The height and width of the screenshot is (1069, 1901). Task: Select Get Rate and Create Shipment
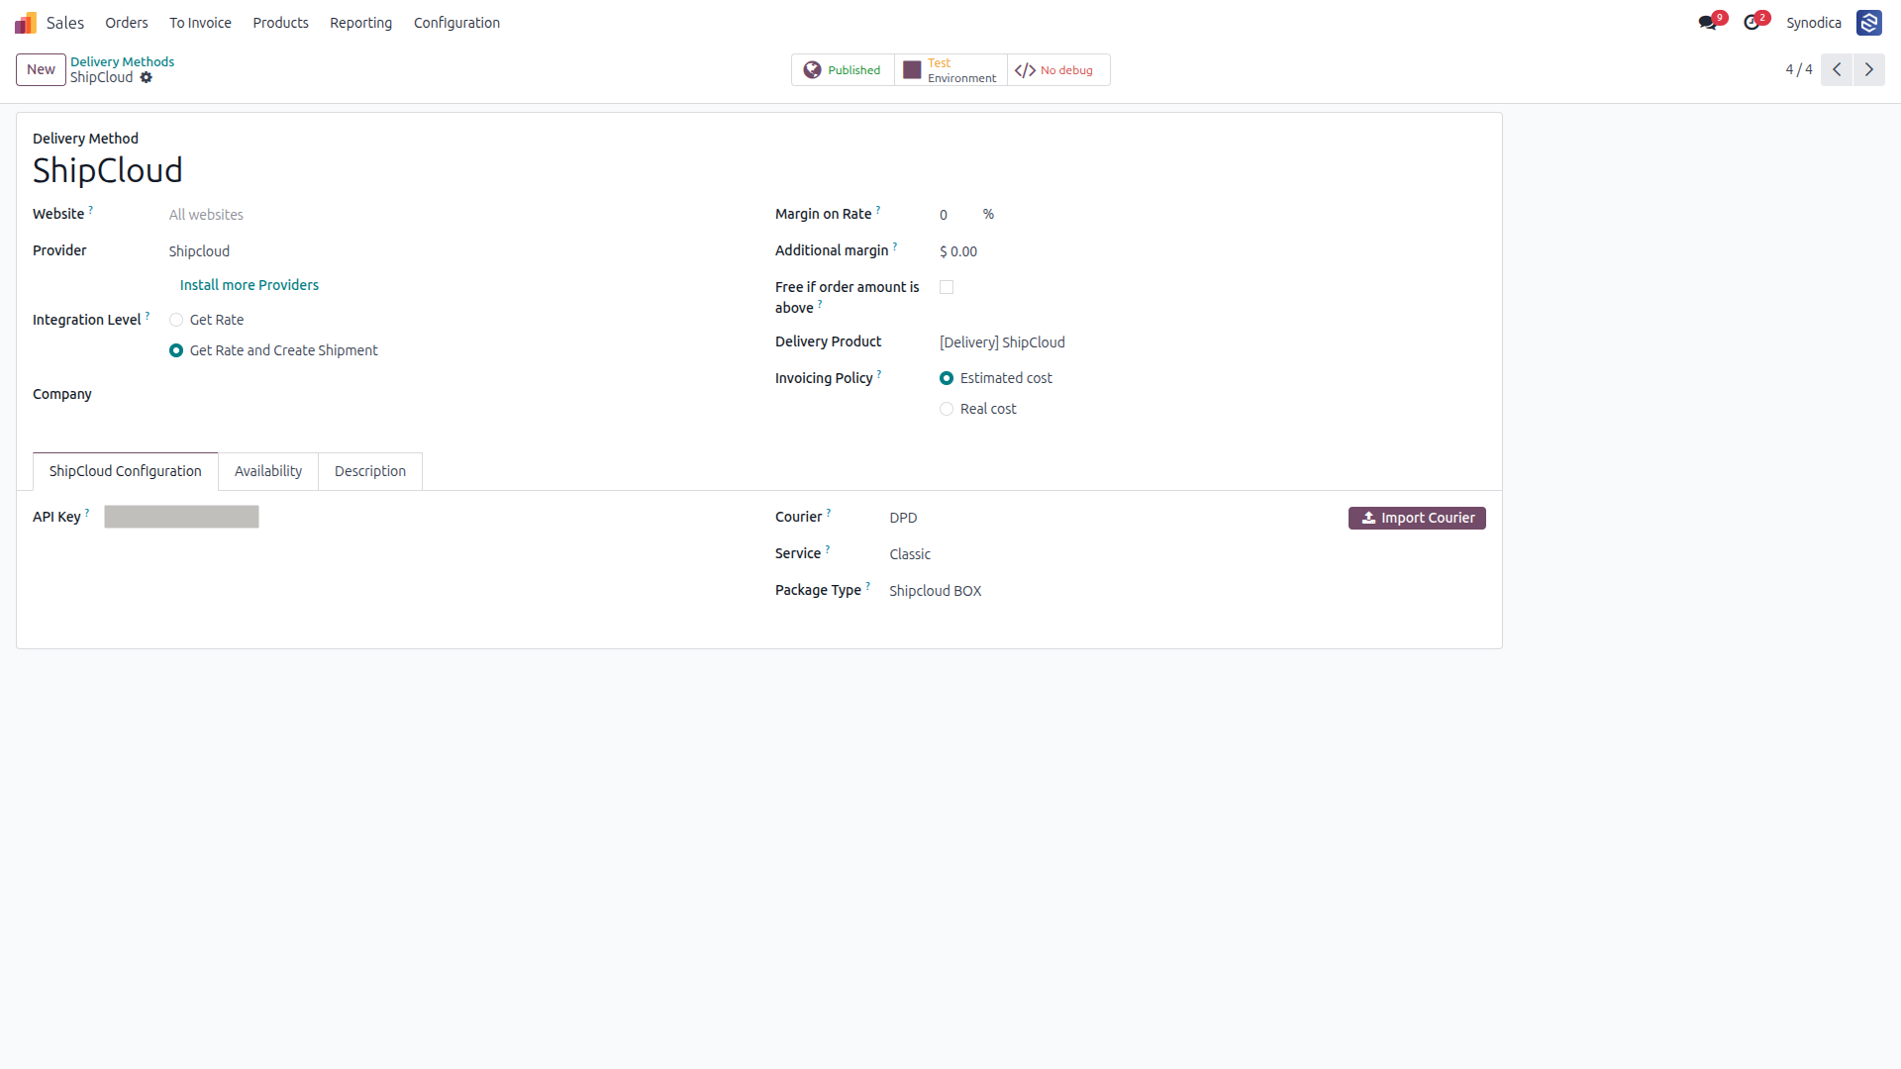click(176, 350)
